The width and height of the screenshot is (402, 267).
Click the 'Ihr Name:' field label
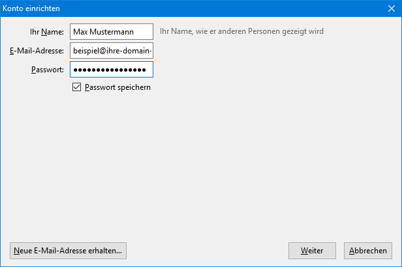(47, 31)
